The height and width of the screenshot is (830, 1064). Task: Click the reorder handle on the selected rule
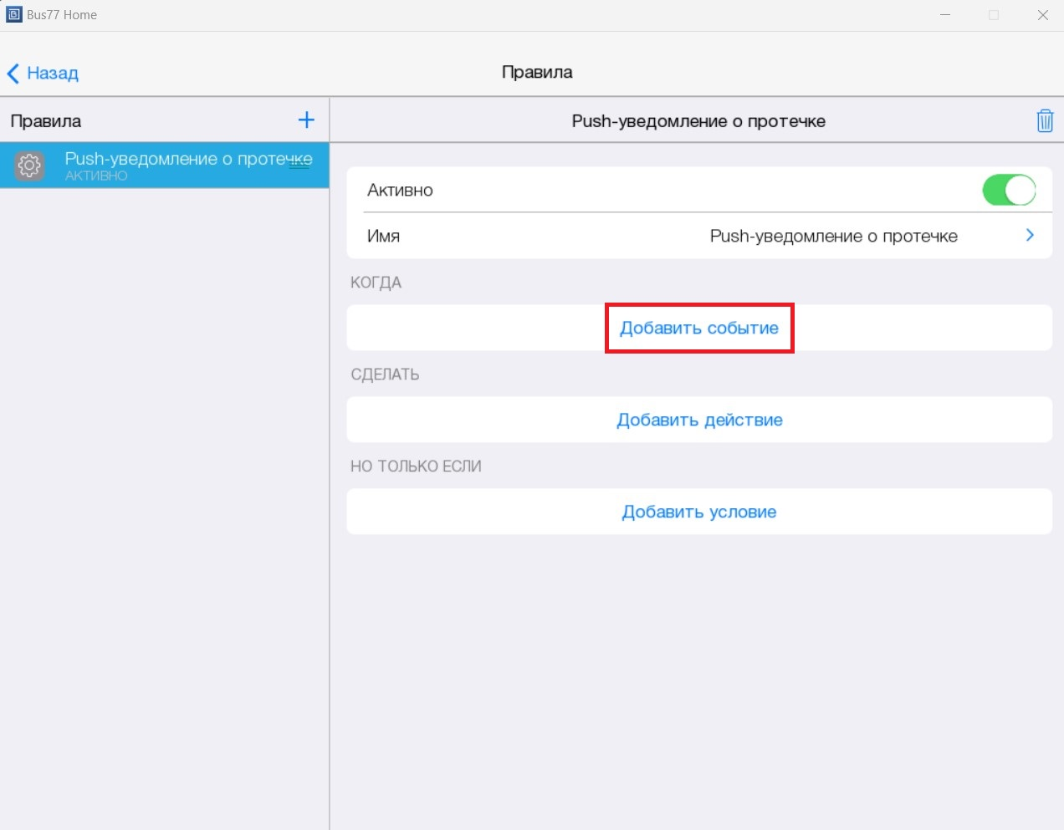click(x=299, y=165)
